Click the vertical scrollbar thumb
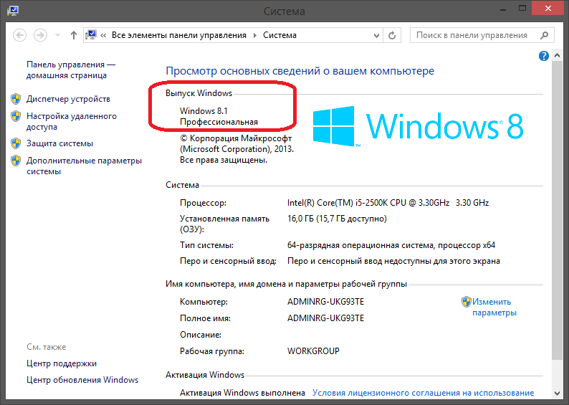This screenshot has height=405, width=569. coord(558,211)
